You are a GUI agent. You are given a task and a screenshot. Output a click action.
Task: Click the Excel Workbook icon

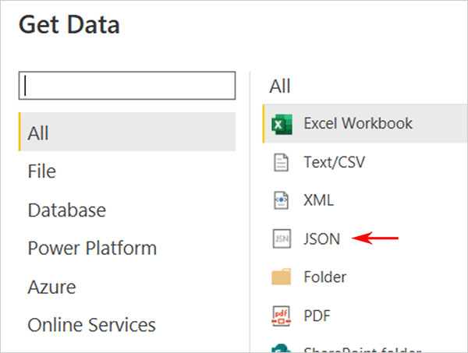[280, 124]
